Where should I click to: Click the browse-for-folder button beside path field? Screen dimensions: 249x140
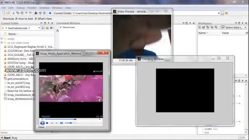223,13
